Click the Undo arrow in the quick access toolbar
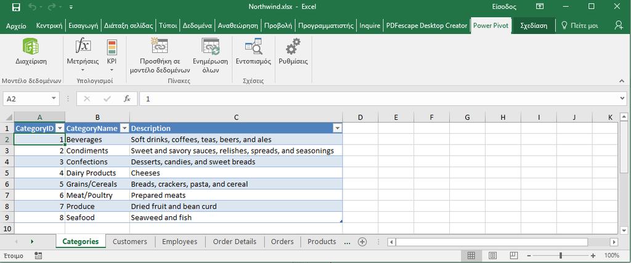631x263 pixels. click(33, 7)
